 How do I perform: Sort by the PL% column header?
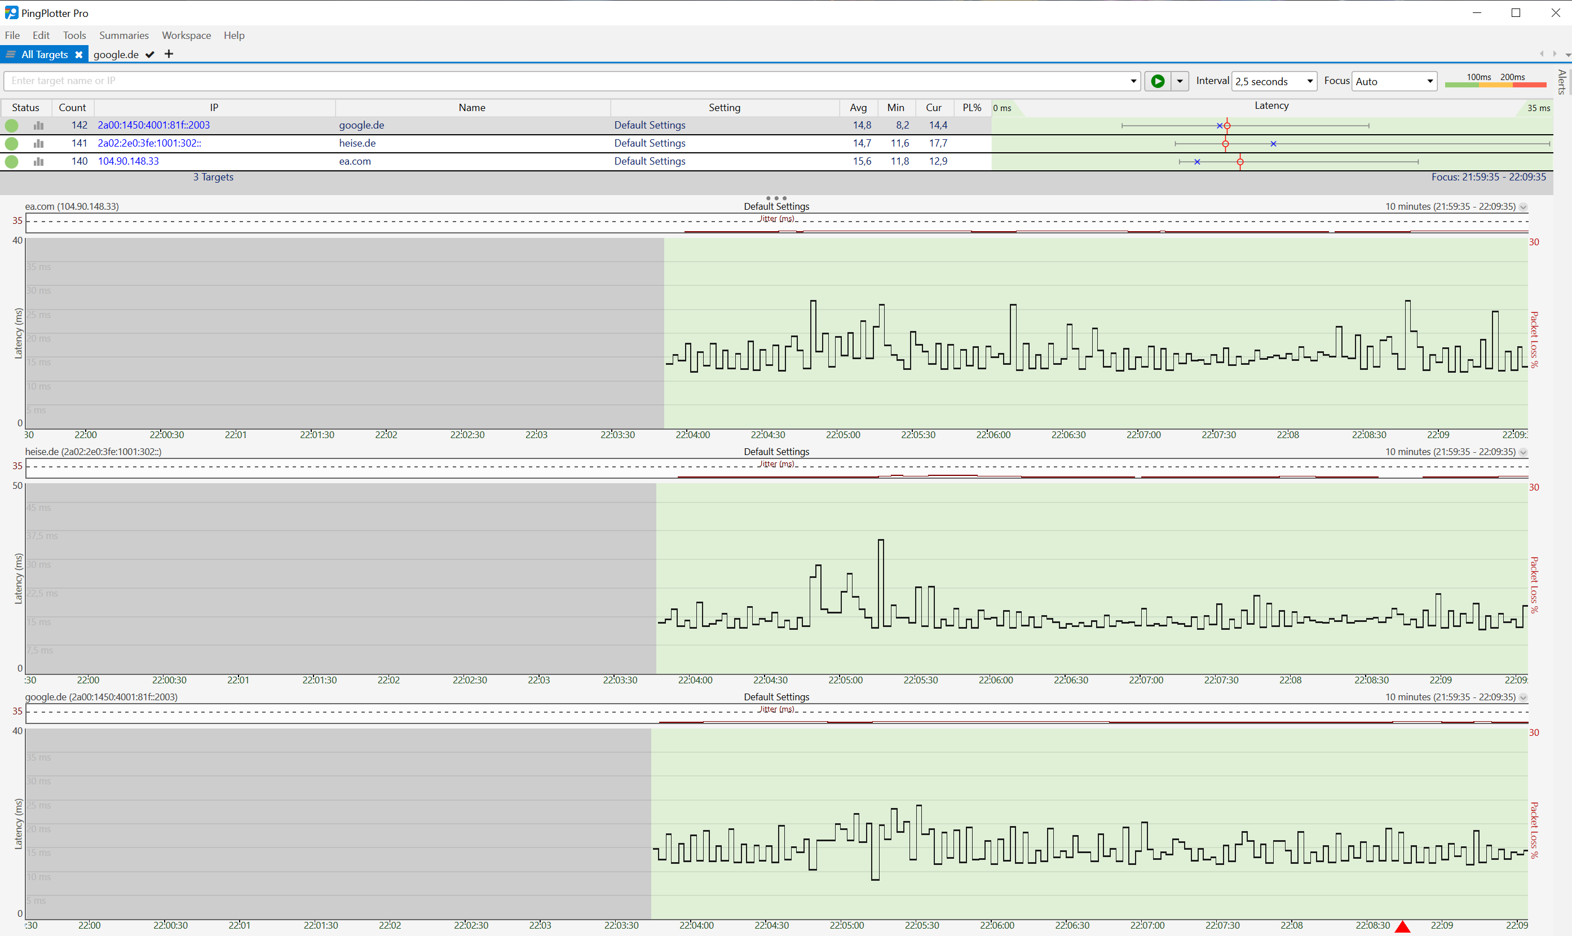[x=972, y=107]
